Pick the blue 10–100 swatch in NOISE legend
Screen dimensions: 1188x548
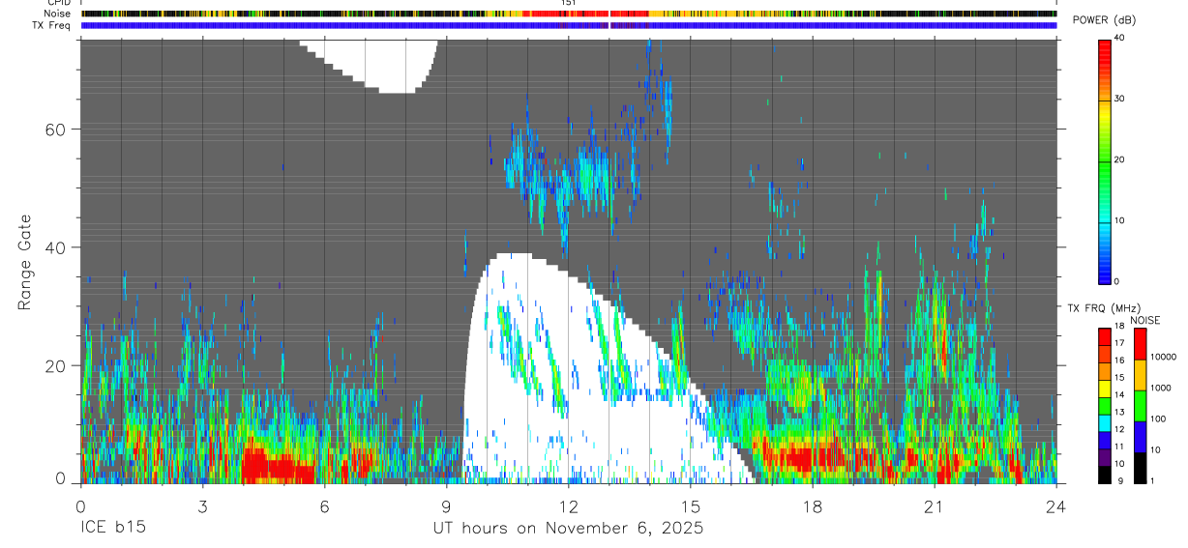1141,437
